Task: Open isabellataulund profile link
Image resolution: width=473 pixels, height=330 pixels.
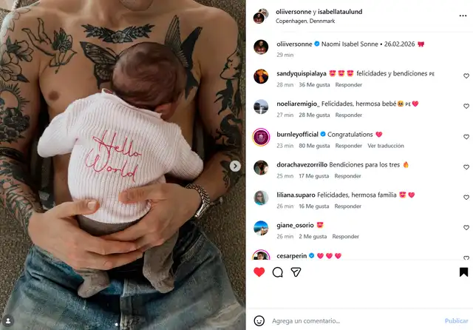Action: pos(340,12)
